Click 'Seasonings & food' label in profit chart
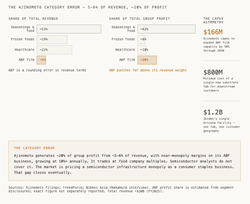 (x=123, y=29)
